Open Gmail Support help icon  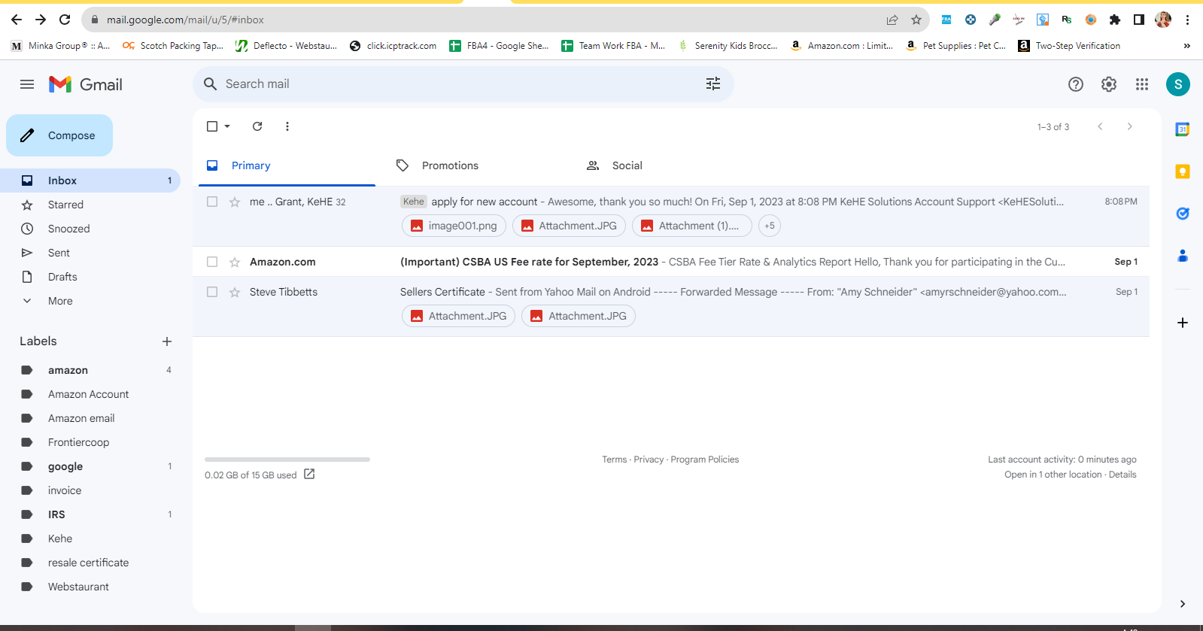tap(1076, 84)
